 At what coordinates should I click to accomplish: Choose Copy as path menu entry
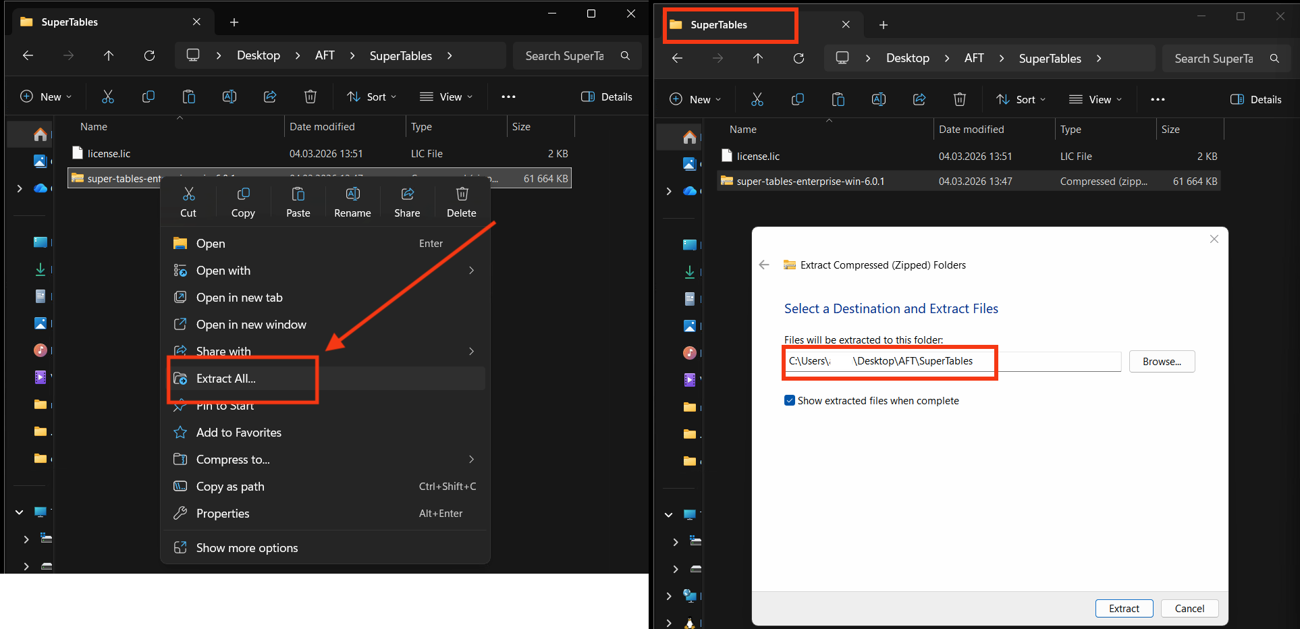[230, 487]
